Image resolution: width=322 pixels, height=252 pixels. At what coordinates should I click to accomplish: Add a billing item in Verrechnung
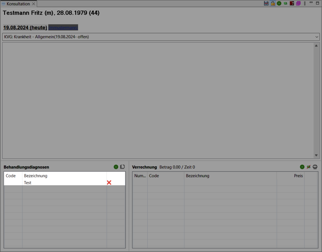pyautogui.click(x=302, y=167)
